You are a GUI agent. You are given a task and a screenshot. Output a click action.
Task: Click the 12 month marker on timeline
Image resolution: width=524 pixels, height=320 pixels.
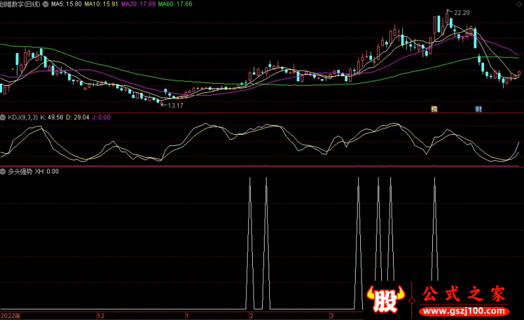(100, 315)
